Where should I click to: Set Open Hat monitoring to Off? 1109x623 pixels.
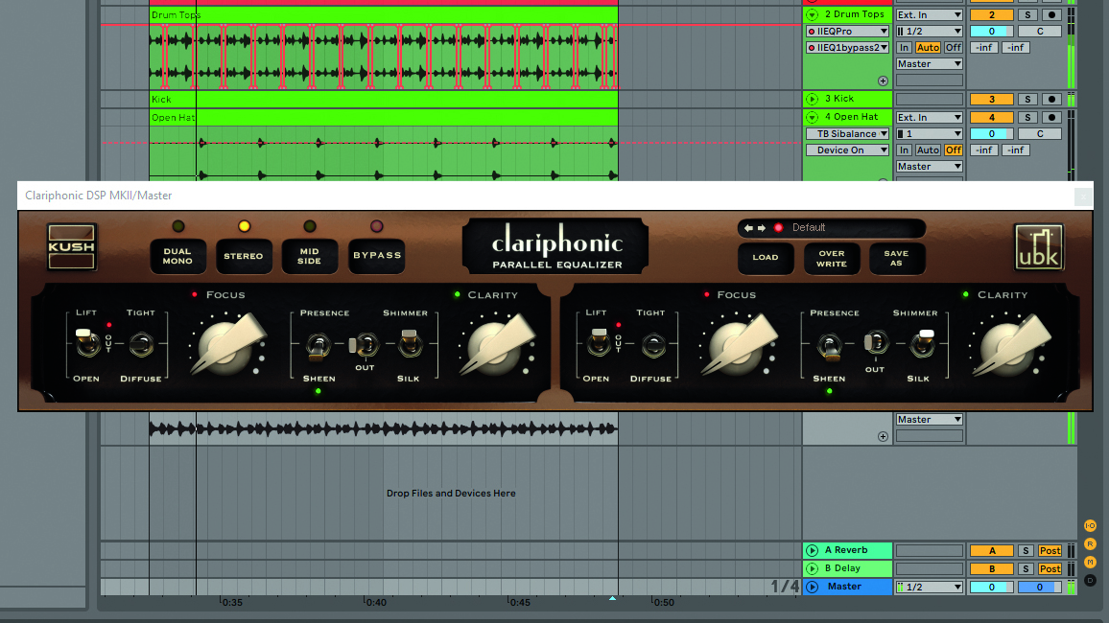[x=954, y=150]
